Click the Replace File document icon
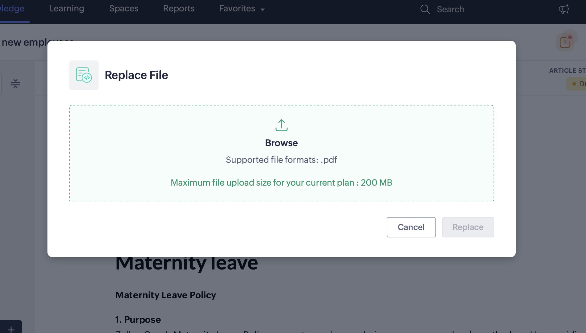Screen dimensions: 586x333 point(84,75)
